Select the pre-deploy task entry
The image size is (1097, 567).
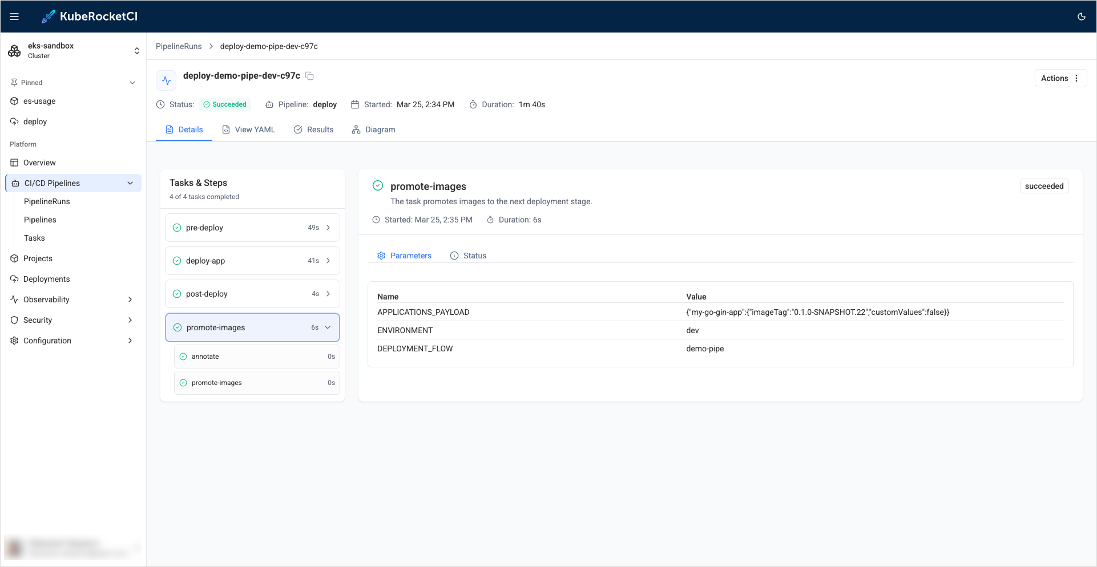[252, 227]
